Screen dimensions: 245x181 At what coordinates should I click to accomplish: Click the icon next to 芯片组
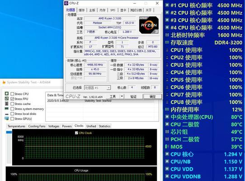[167, 132]
